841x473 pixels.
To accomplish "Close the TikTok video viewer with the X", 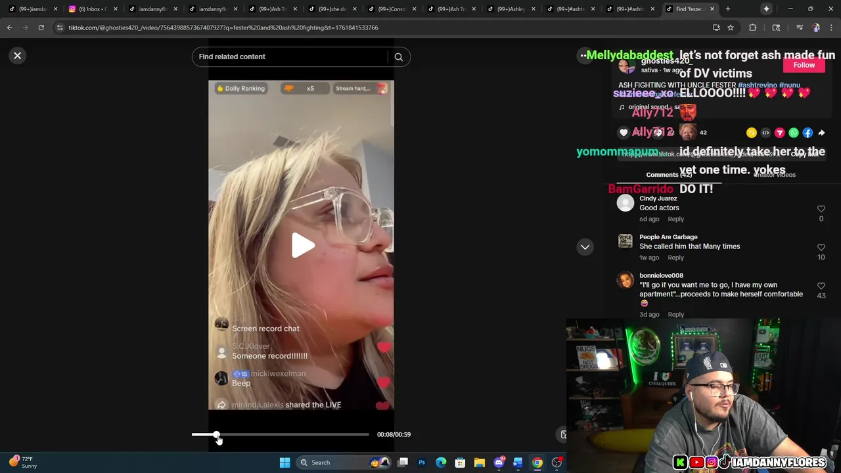I will tap(18, 56).
